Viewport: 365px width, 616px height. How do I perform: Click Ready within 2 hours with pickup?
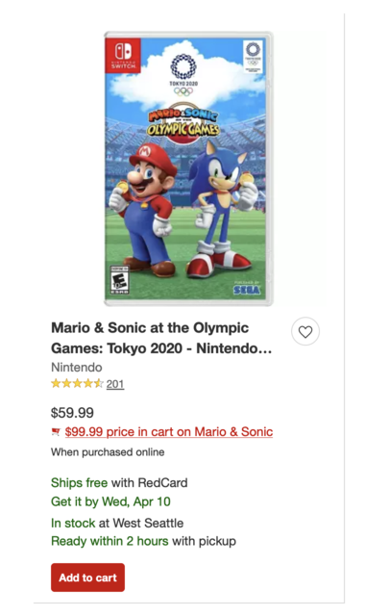tap(143, 541)
